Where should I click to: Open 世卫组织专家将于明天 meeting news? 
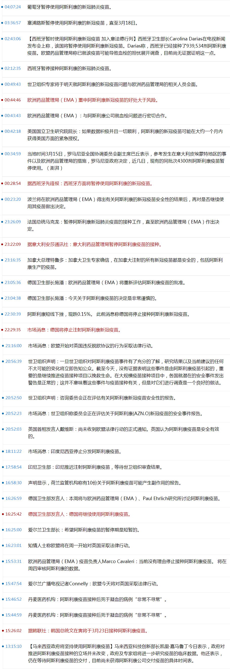(113, 84)
